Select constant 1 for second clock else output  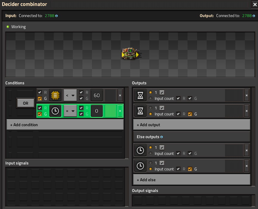point(150,163)
